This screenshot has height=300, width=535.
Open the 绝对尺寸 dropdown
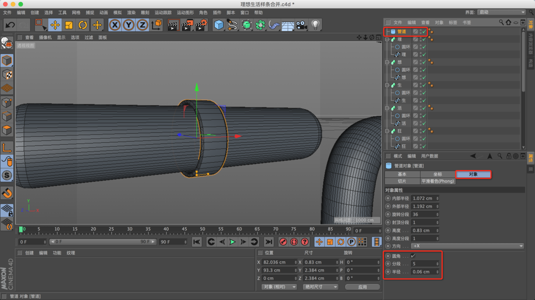click(x=320, y=287)
